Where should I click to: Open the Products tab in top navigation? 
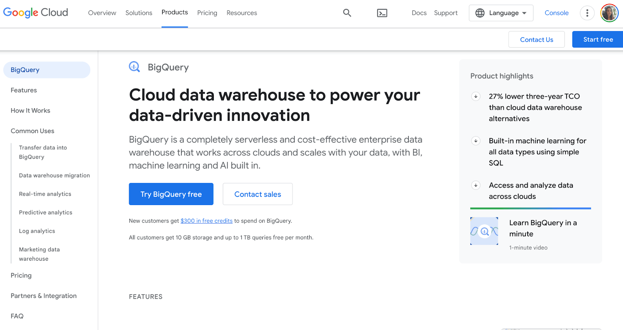[x=174, y=12]
